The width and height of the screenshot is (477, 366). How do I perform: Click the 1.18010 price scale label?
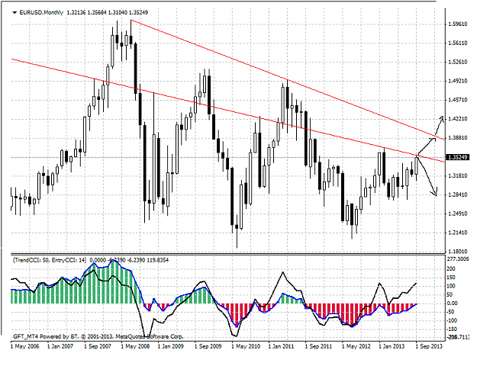coord(458,252)
